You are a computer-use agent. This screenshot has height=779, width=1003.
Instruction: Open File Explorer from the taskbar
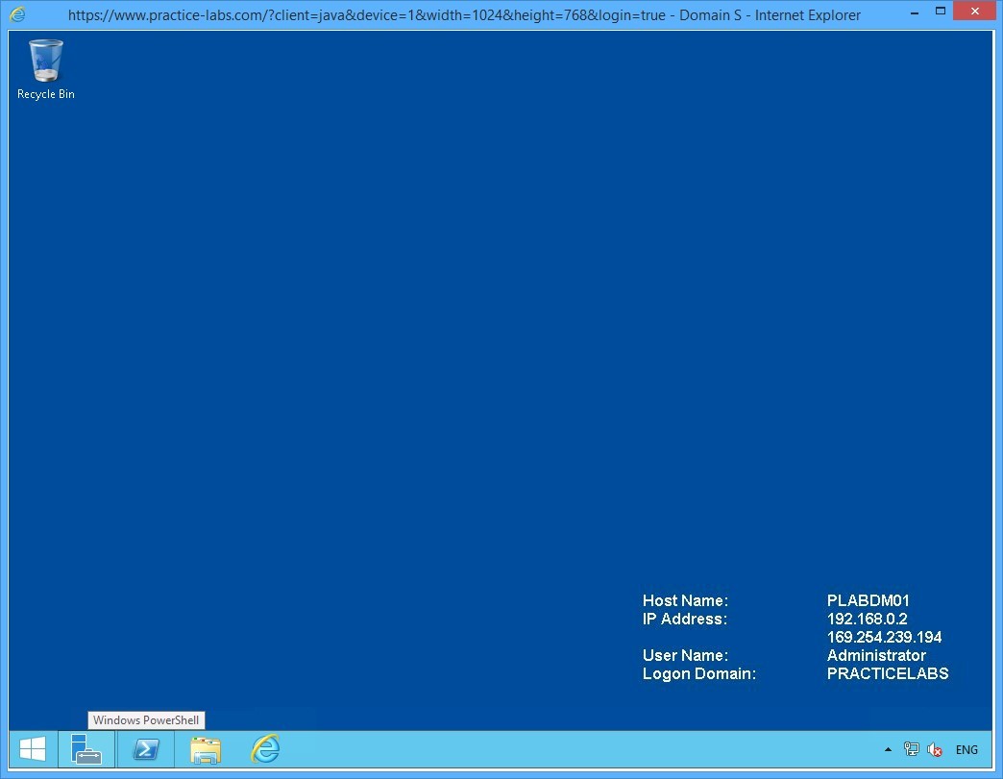(206, 748)
